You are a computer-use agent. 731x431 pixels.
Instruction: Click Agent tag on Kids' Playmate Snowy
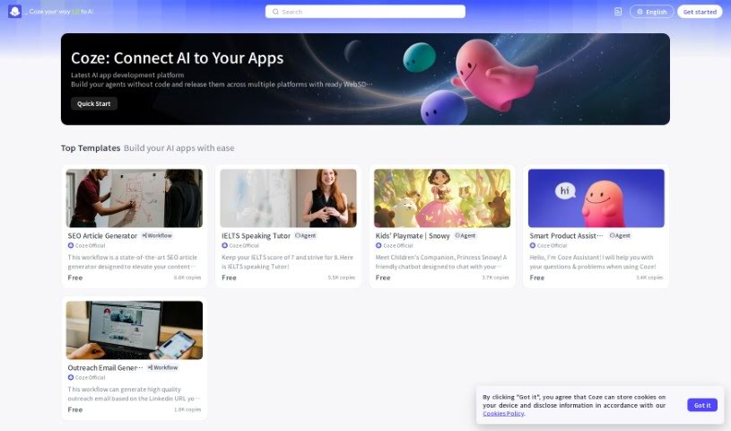[x=466, y=235]
